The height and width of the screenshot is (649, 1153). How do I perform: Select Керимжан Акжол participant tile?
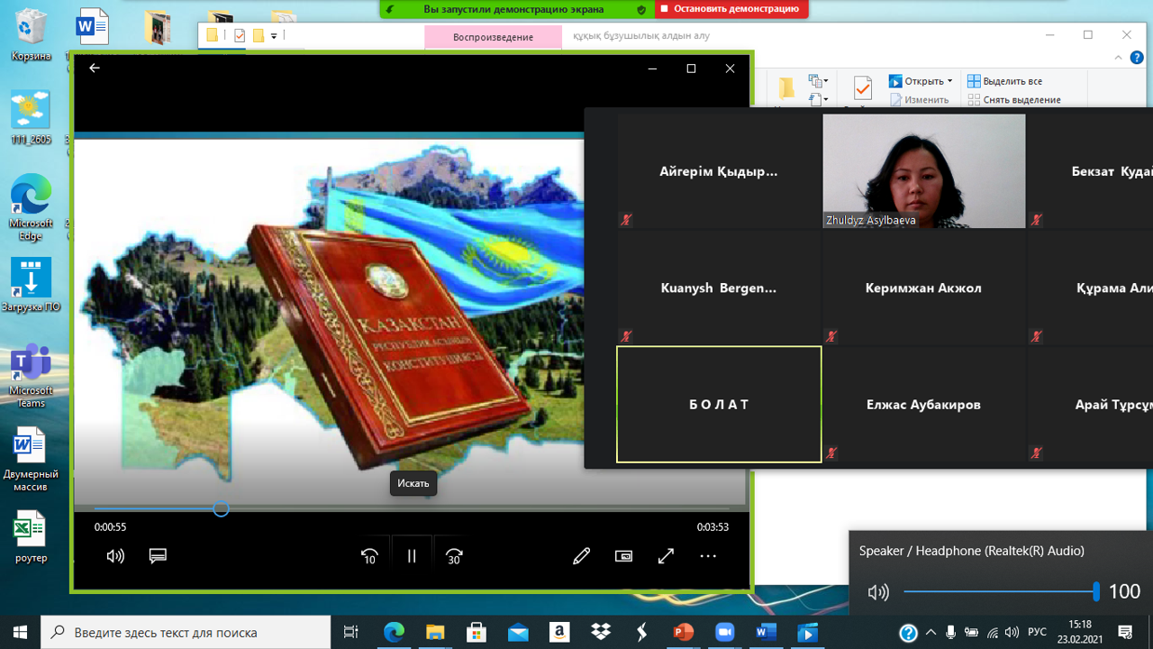pos(923,288)
